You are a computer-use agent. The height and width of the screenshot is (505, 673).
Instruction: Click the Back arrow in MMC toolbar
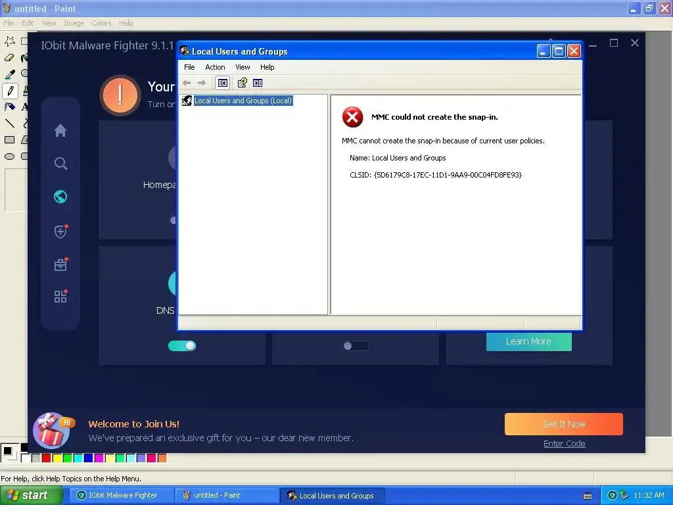tap(187, 83)
